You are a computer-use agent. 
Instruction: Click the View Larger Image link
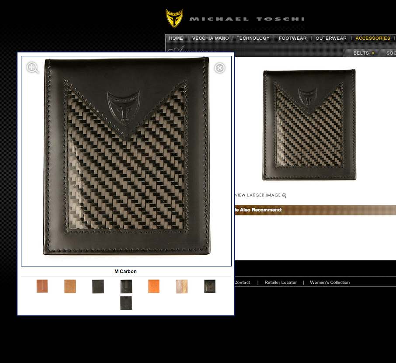tap(258, 195)
